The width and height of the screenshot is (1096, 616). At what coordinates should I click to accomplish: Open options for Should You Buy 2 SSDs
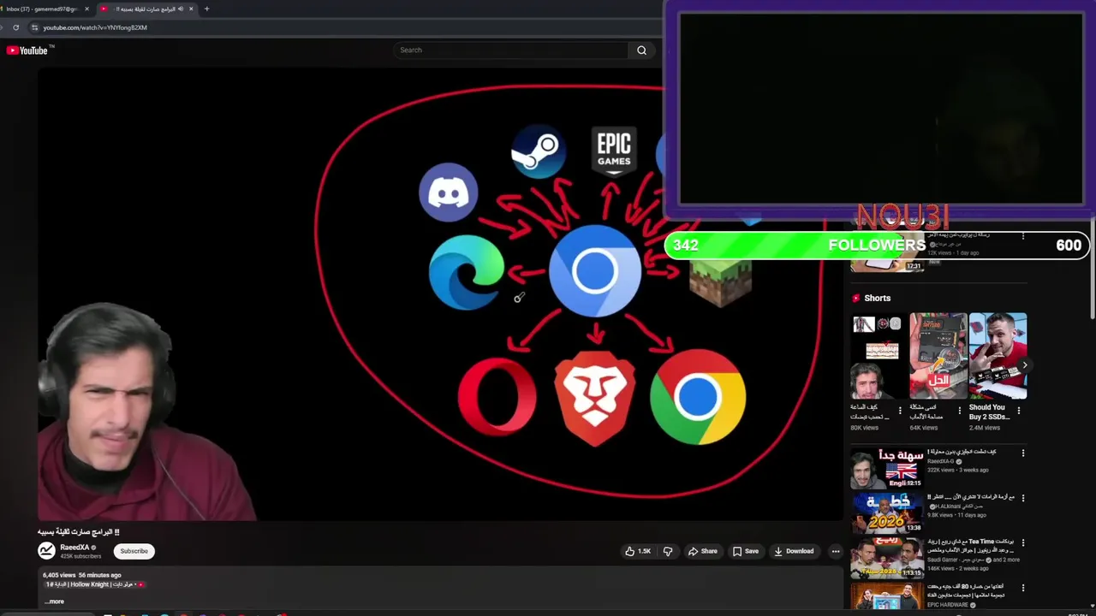(x=1018, y=412)
